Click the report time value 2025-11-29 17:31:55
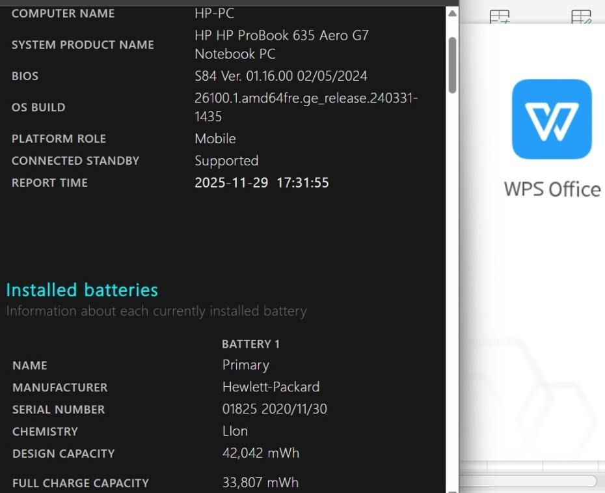The image size is (605, 493). tap(262, 183)
